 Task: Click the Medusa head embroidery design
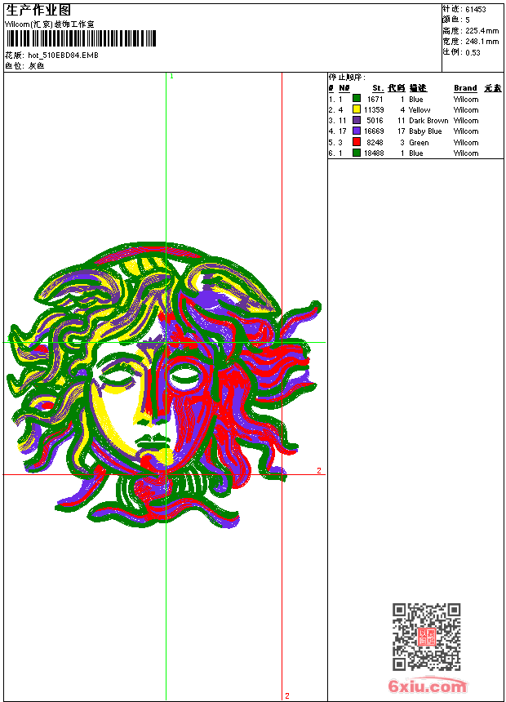tap(164, 385)
